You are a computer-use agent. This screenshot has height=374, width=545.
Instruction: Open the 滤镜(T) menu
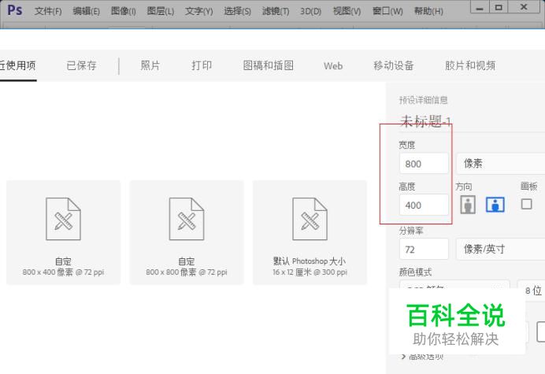[276, 12]
